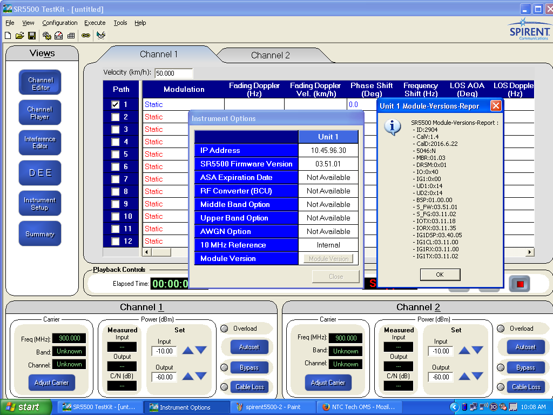Viewport: 553px width, 415px height.
Task: Click the handshake connect toolbar icon
Action: pyautogui.click(x=101, y=36)
